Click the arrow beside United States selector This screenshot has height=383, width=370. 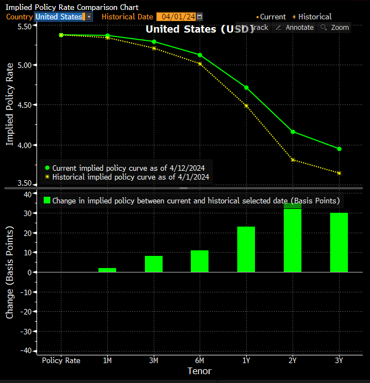(x=89, y=17)
